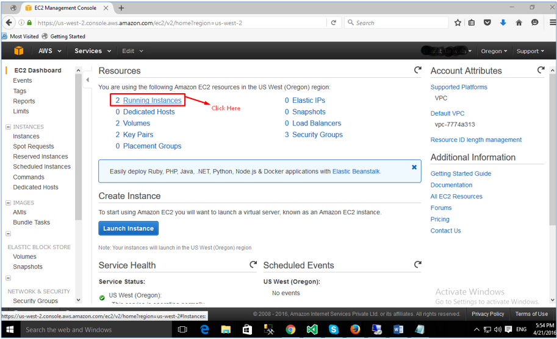Click the Launch Instance button
This screenshot has width=557, height=339.
(x=128, y=228)
